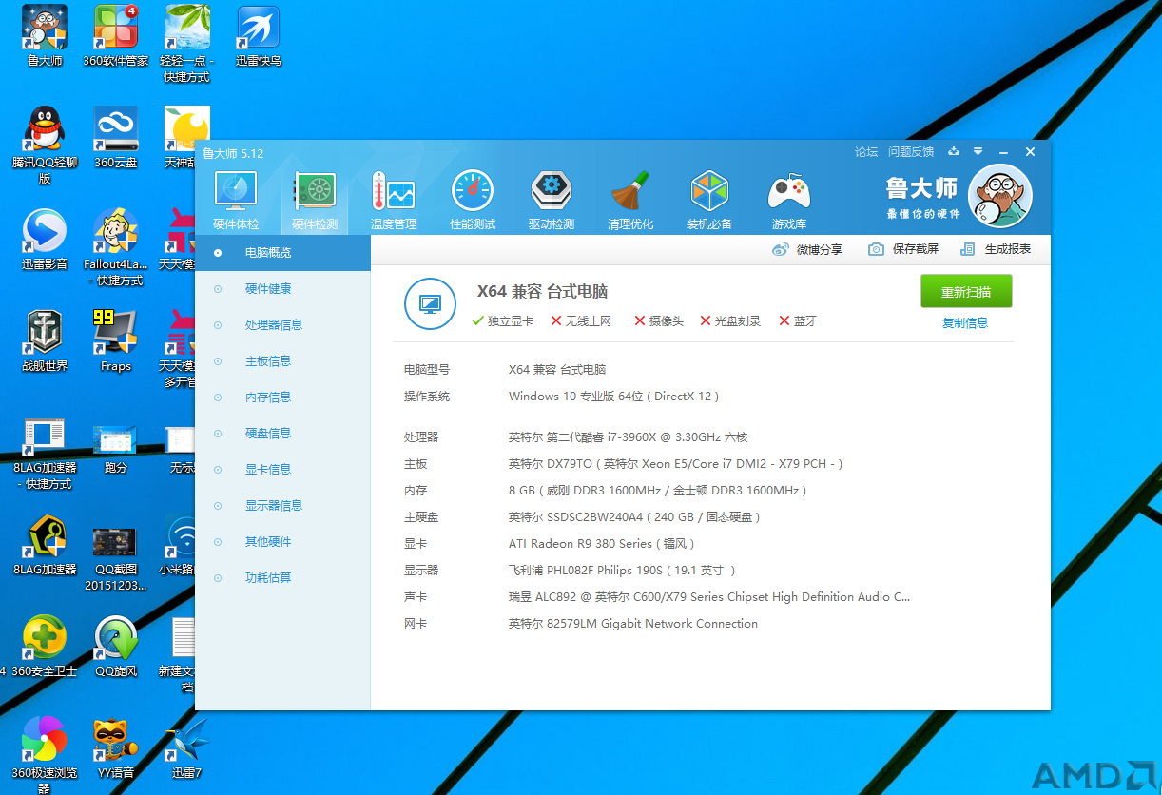This screenshot has width=1162, height=795.
Task: Click the Philips 190S monitor value
Action: (623, 571)
